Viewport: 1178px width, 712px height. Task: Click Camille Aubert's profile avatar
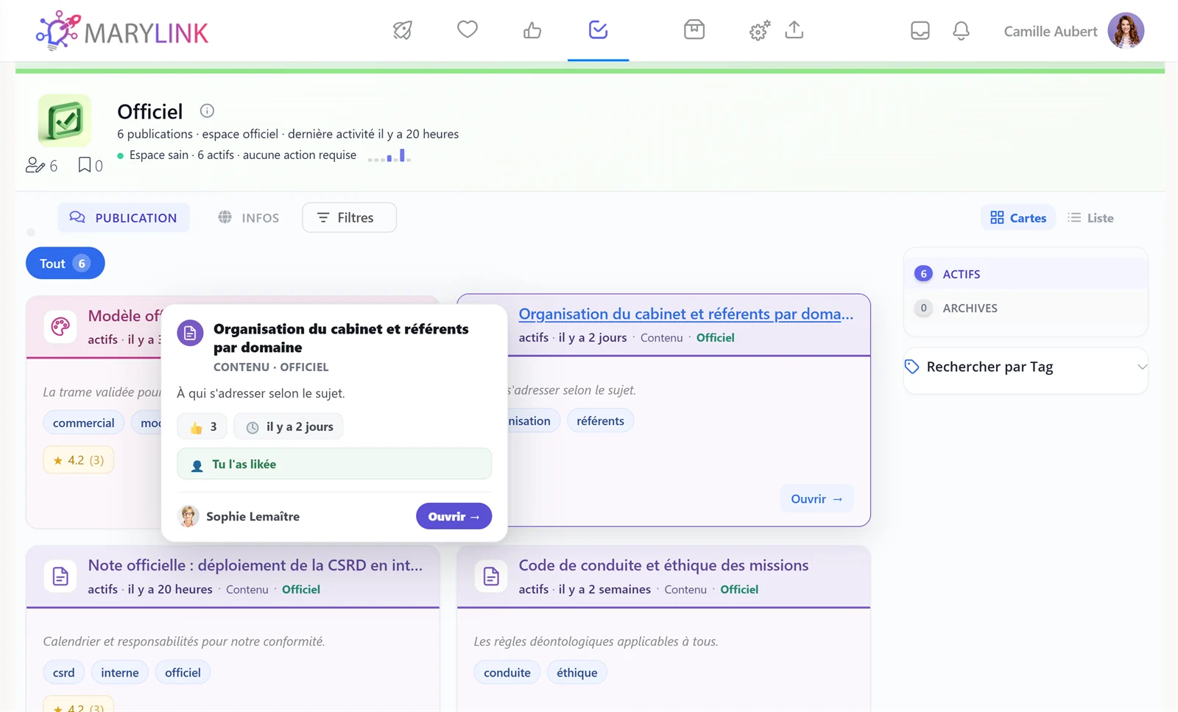coord(1126,31)
